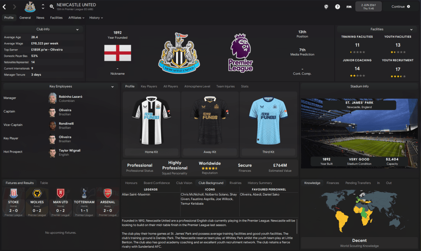Click the back navigation arrow
421x251 pixels.
pos(4,7)
